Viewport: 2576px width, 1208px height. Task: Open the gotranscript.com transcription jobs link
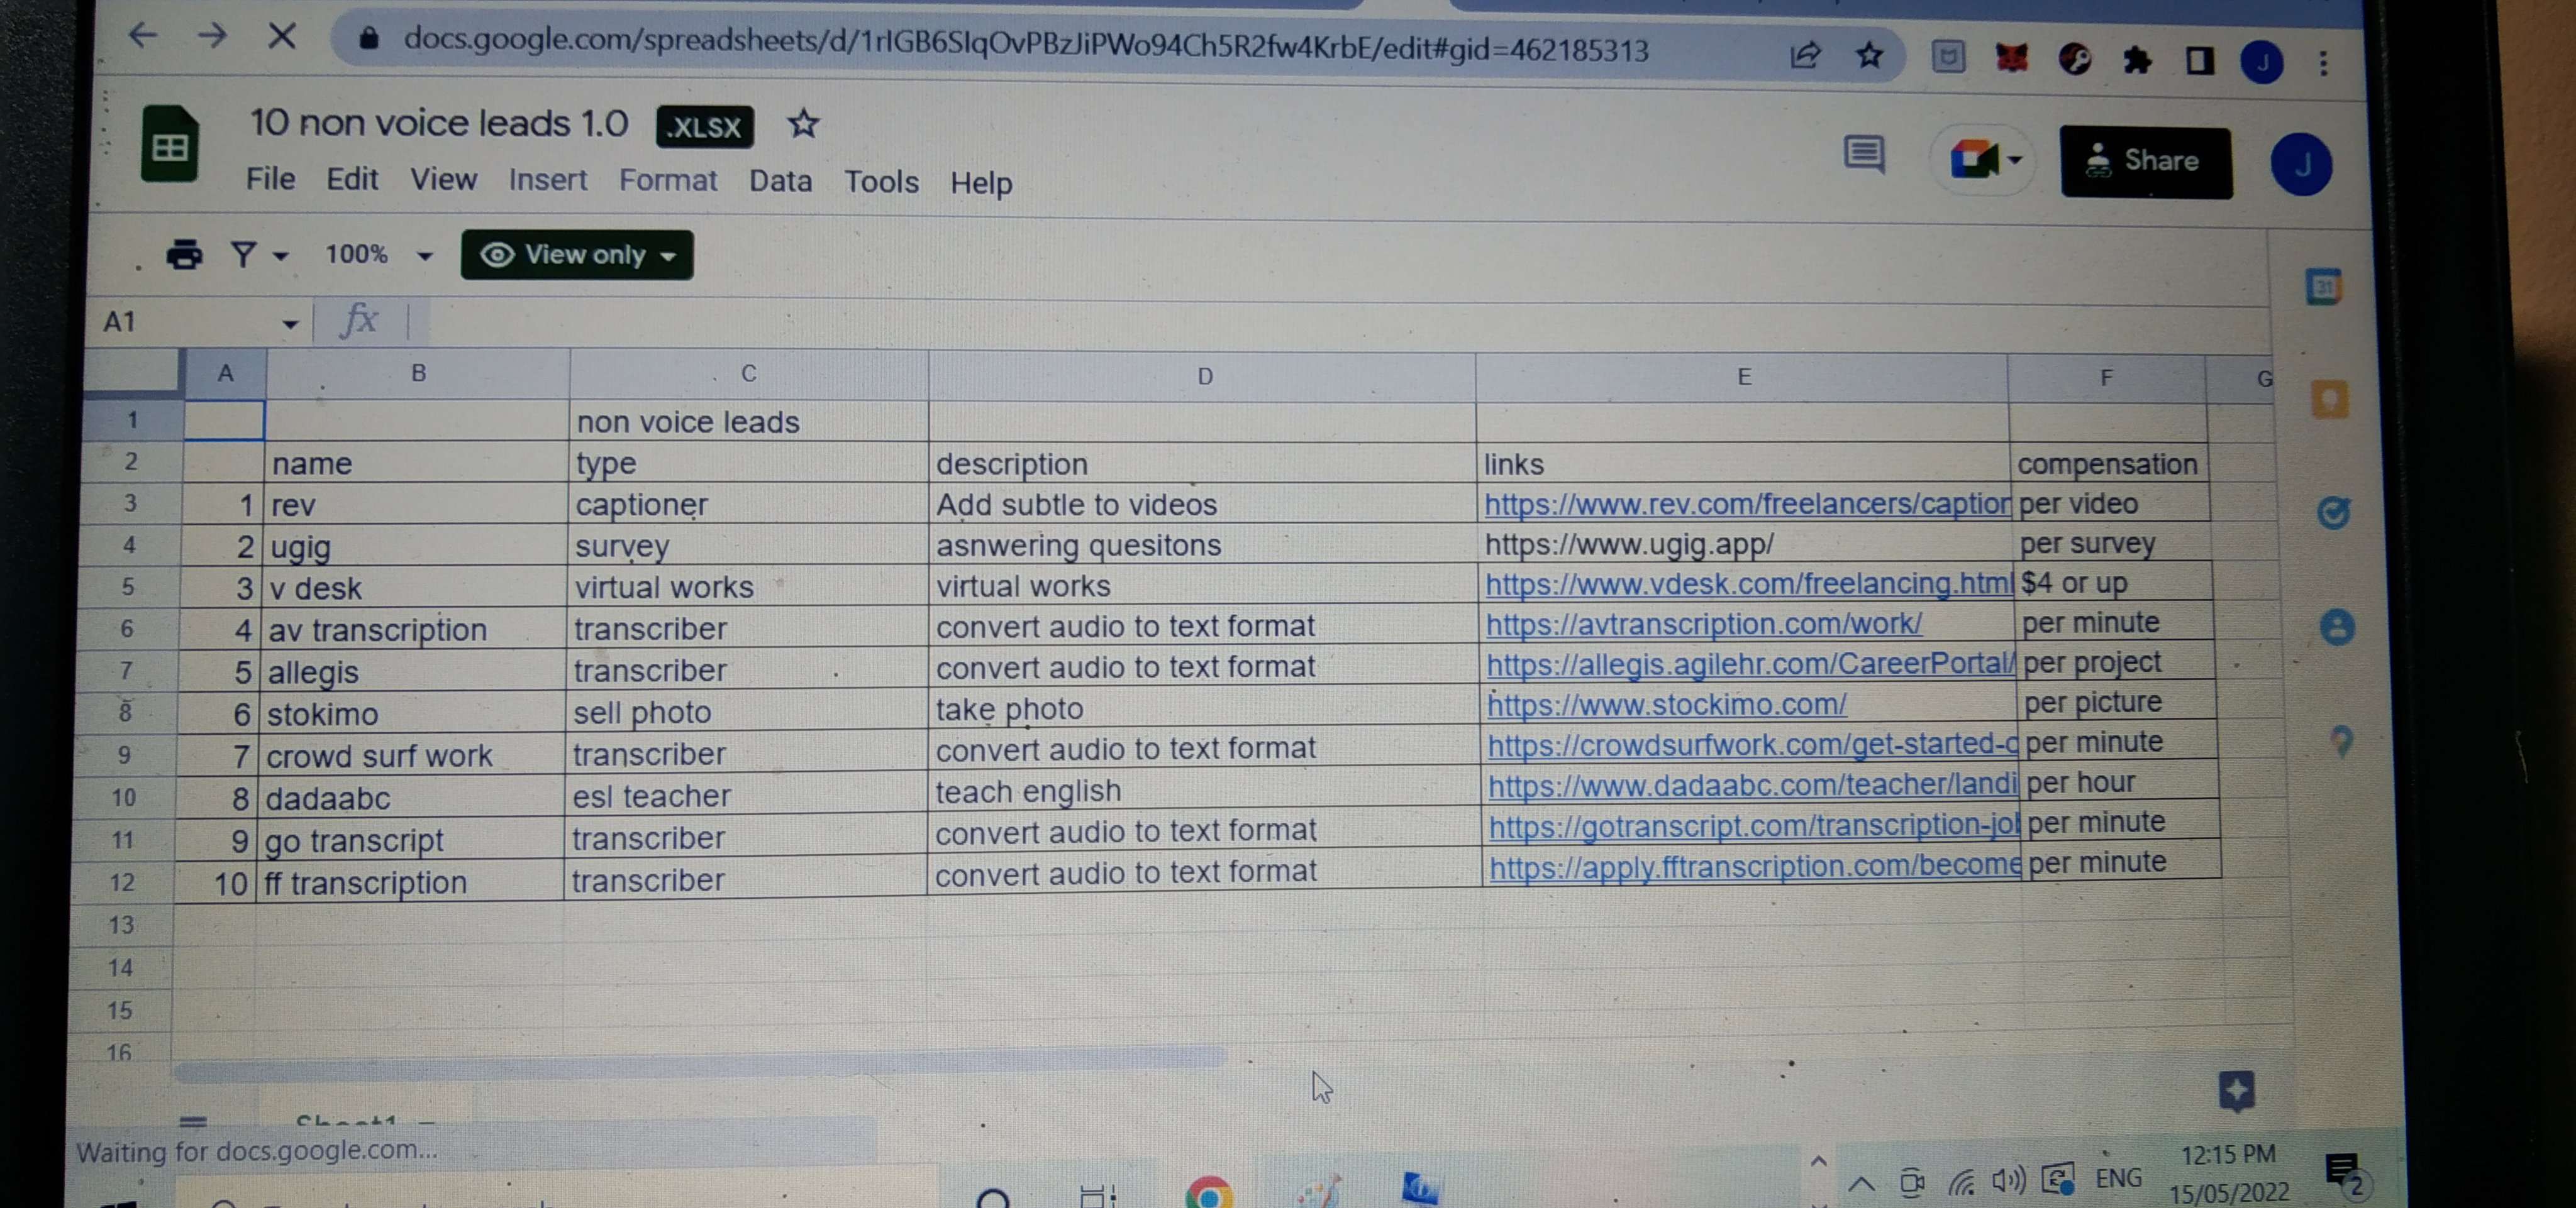pos(1754,826)
